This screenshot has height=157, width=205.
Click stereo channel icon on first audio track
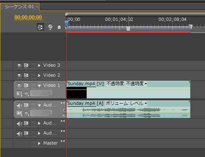click(x=63, y=103)
